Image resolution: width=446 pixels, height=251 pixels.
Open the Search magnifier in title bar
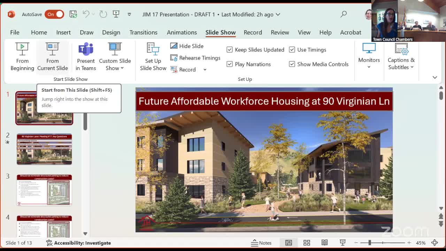pos(344,14)
